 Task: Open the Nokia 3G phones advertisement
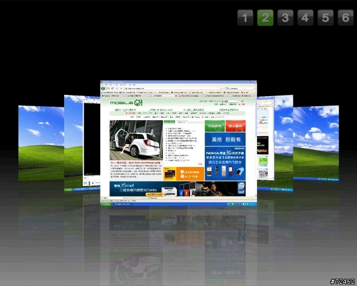click(225, 164)
